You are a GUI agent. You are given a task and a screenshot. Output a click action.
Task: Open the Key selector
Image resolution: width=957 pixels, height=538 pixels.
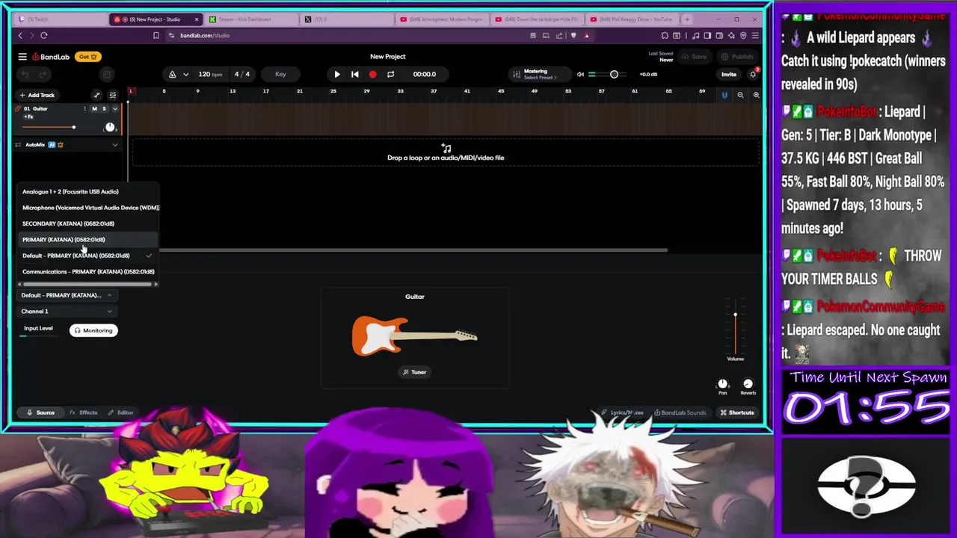[x=280, y=74]
